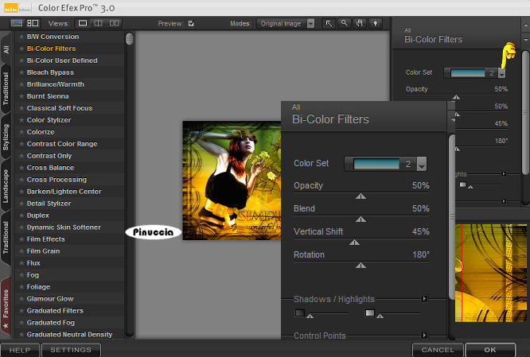This screenshot has height=357, width=530.
Task: Open the Modes dropdown showing Original Image
Action: pos(286,23)
